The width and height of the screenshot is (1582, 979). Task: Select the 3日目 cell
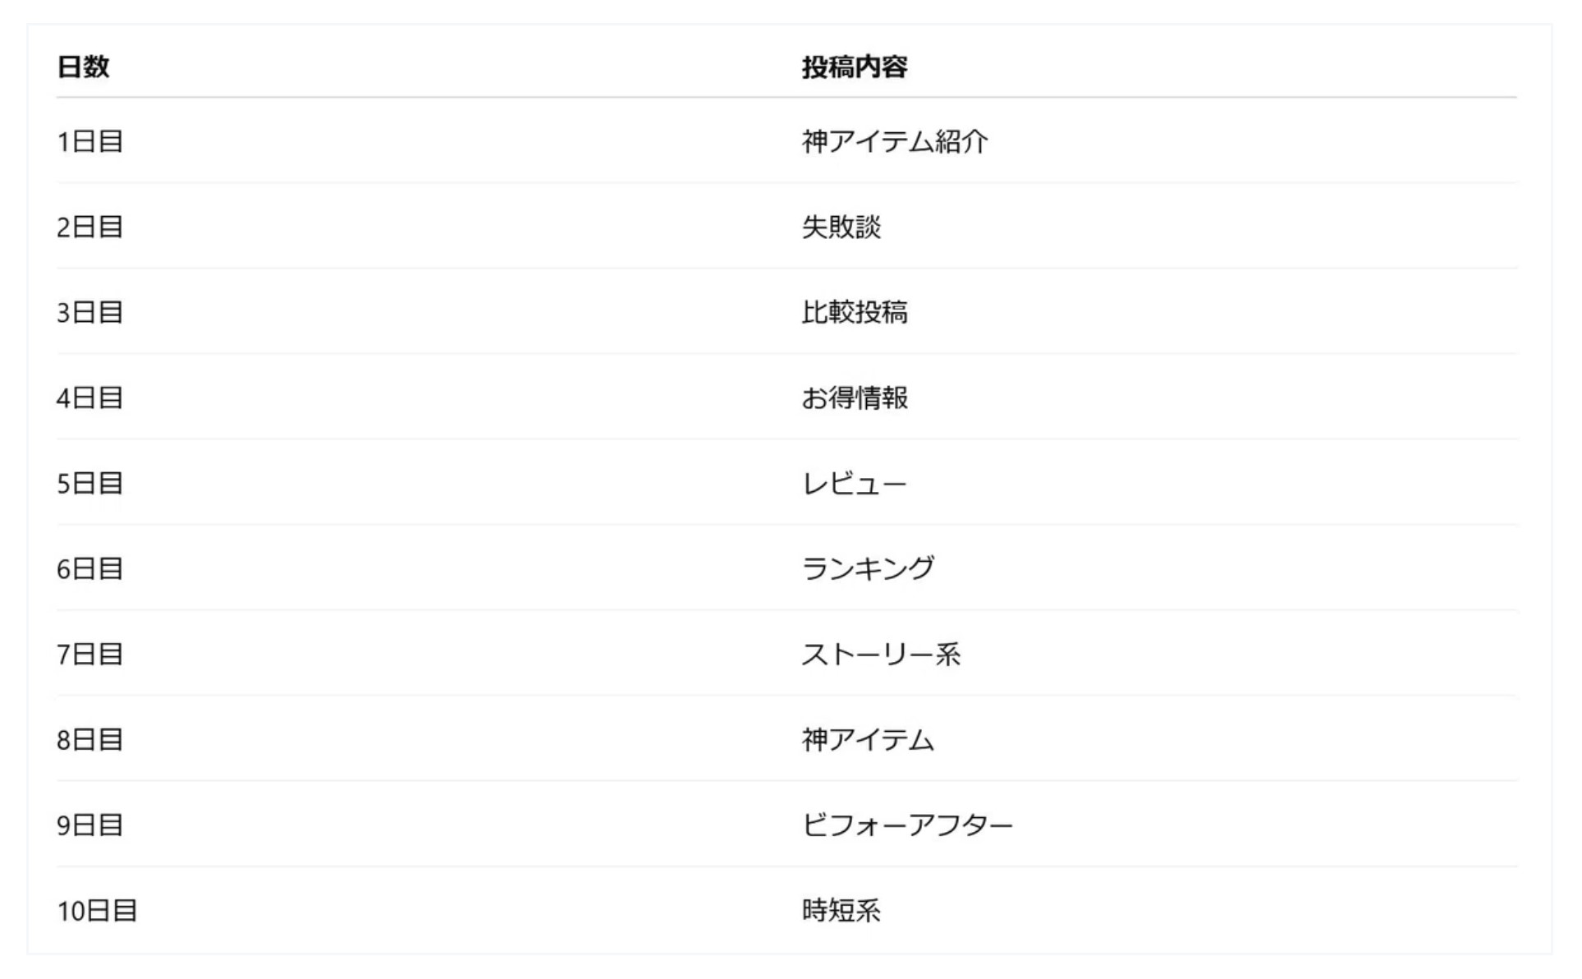[x=89, y=313]
